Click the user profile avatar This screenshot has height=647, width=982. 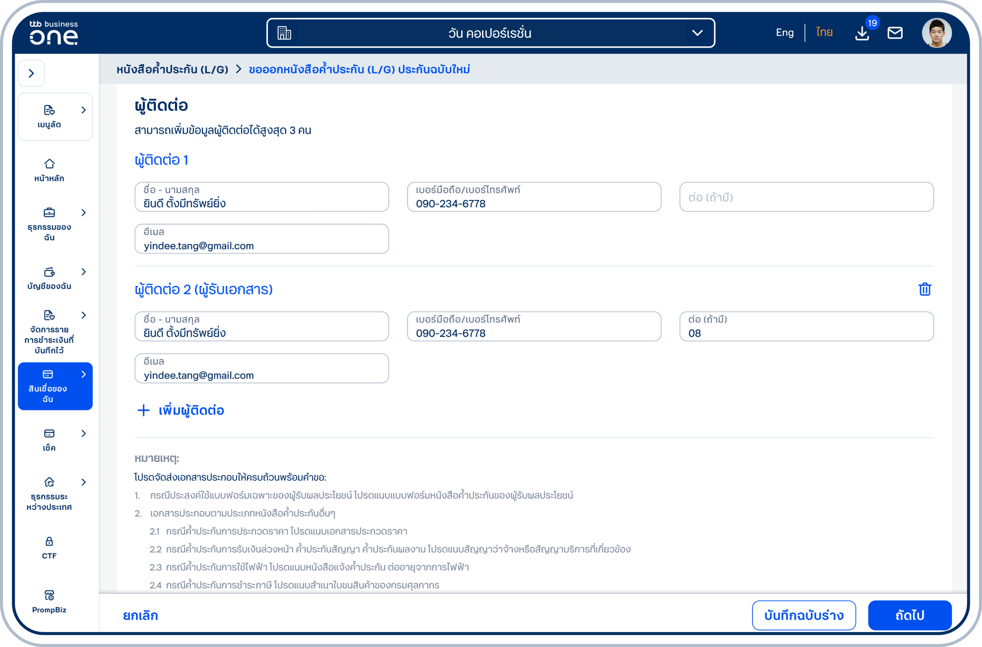[x=936, y=33]
